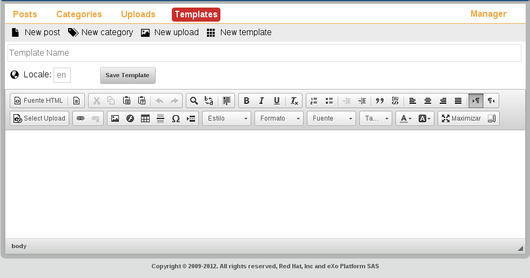The width and height of the screenshot is (530, 278).
Task: Align text left
Action: (x=412, y=101)
